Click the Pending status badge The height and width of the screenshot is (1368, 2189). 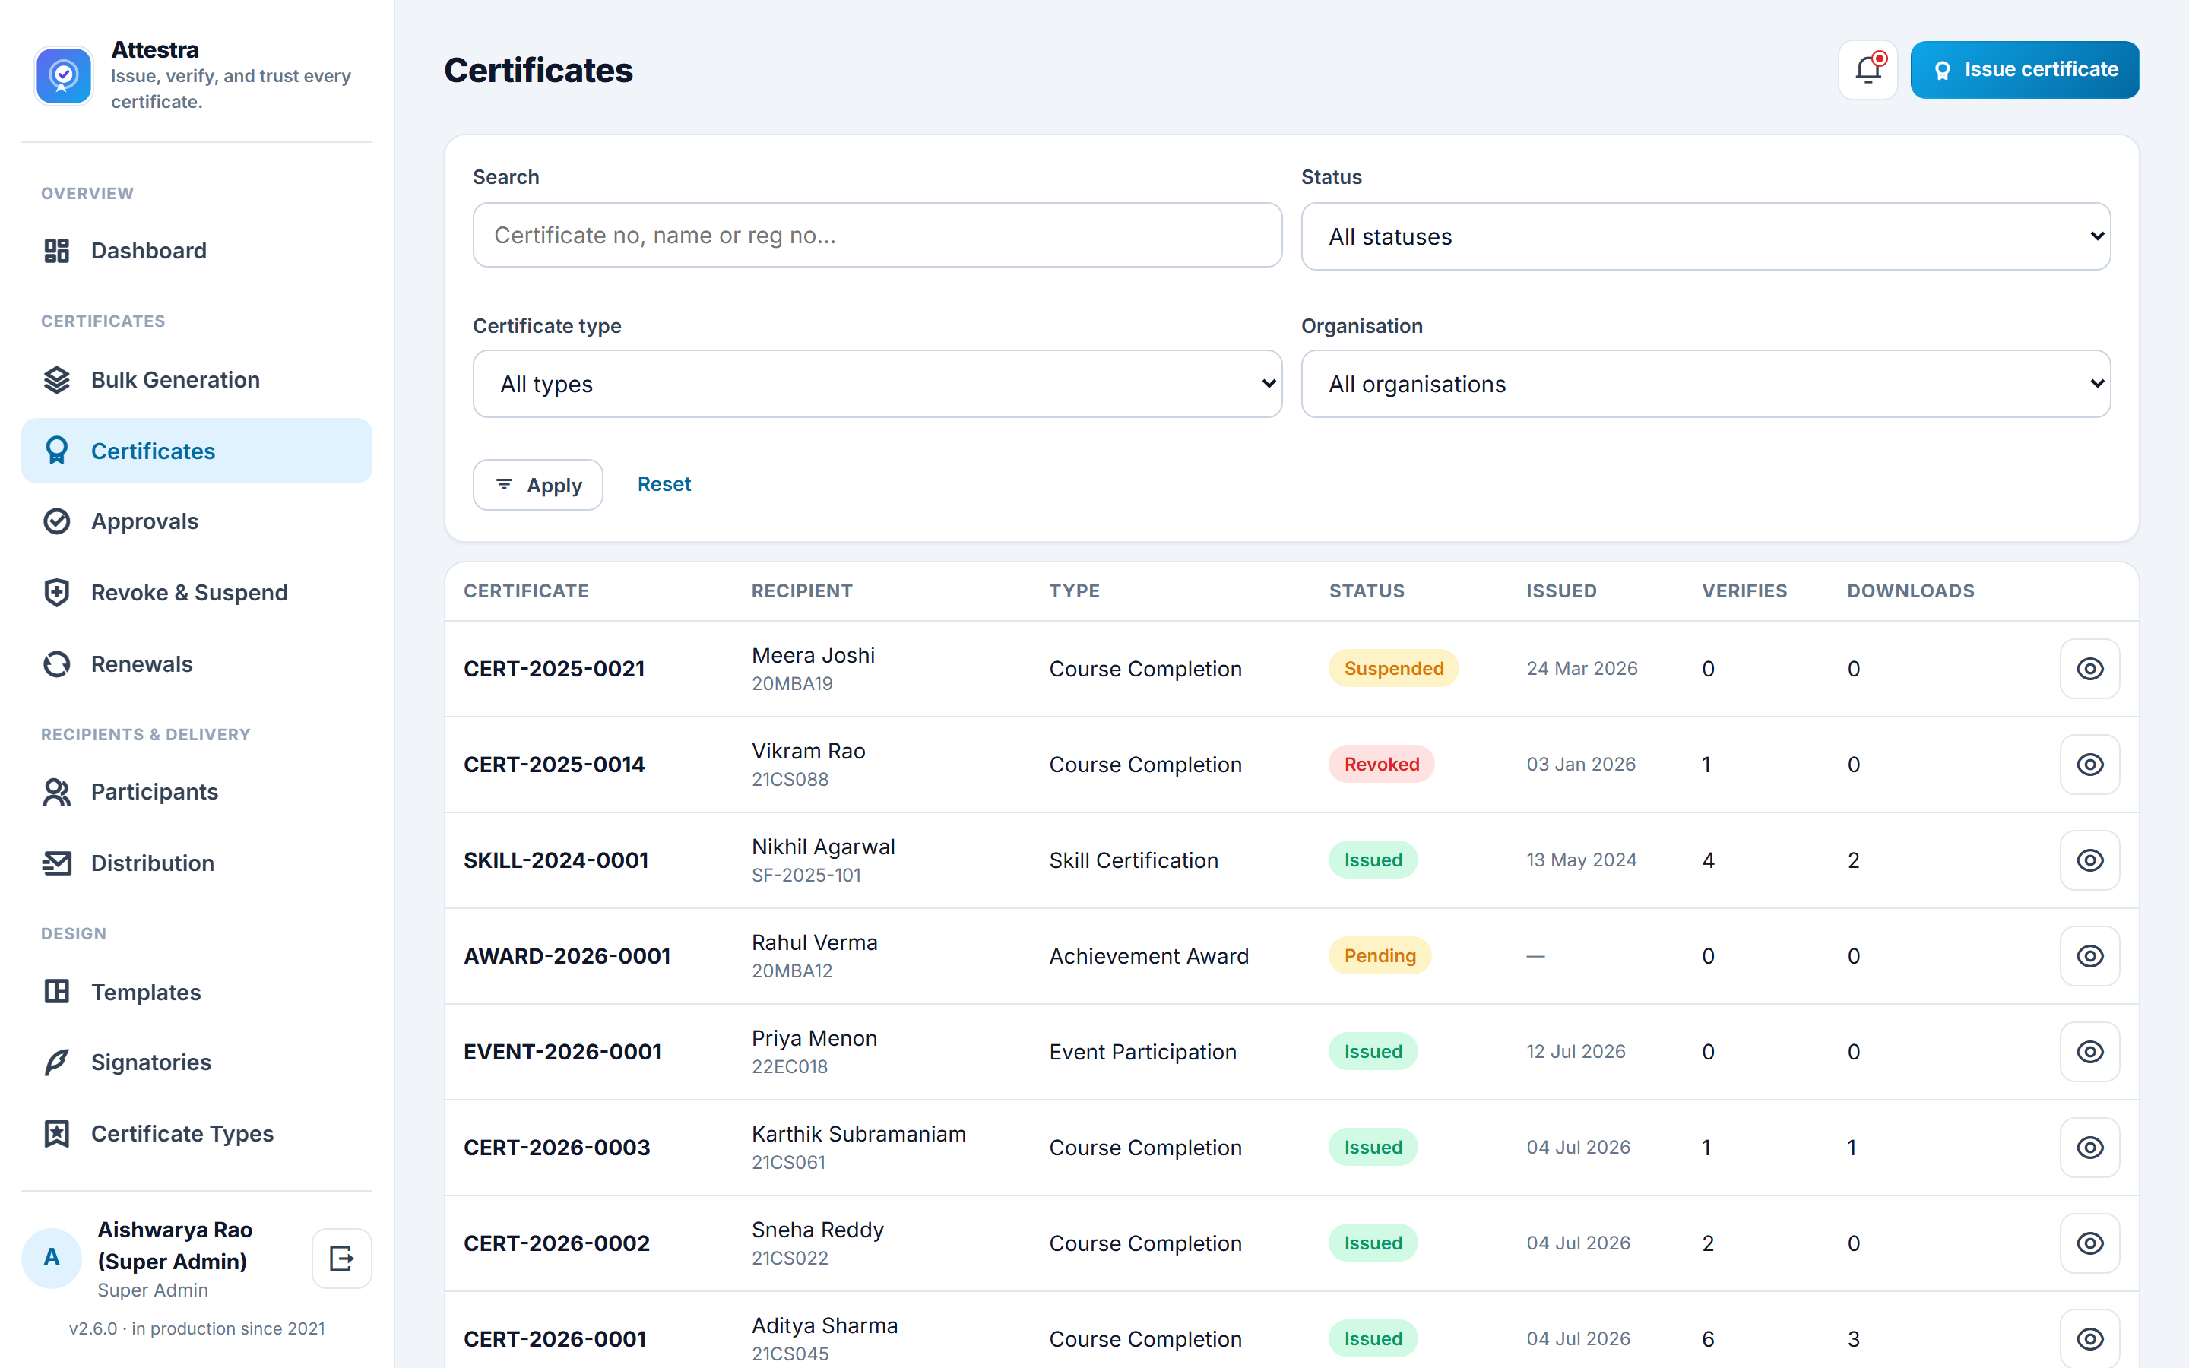click(1380, 955)
